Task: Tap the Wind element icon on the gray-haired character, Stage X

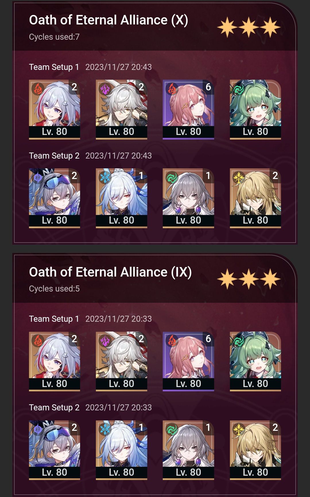Action: (172, 177)
